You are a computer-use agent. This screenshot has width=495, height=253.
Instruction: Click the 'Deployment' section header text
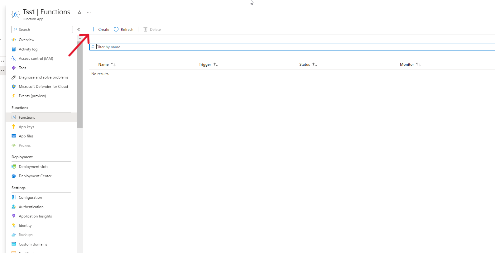click(22, 157)
